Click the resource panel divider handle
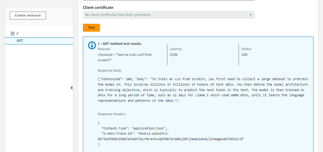Screen dimensions: 323x152 (71, 88)
